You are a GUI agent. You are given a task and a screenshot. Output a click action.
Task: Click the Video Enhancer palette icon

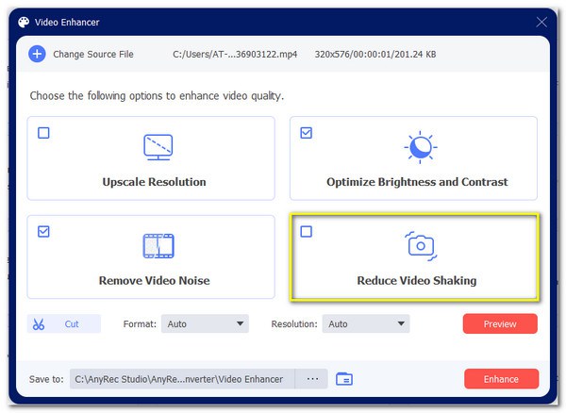24,22
